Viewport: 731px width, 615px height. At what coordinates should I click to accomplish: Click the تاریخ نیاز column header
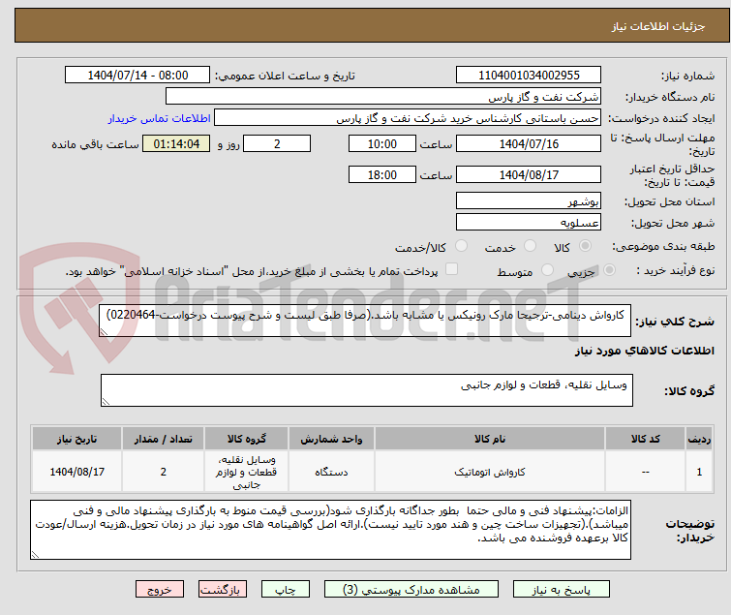click(76, 439)
